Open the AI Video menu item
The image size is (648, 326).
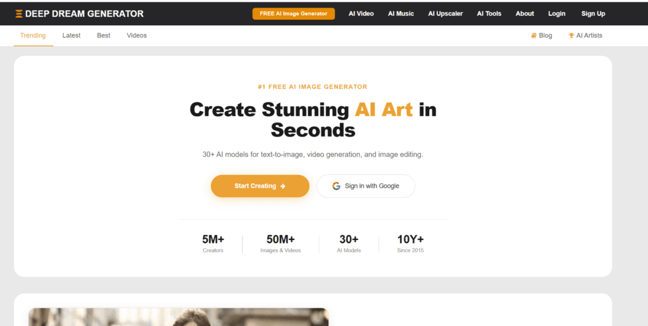[361, 13]
